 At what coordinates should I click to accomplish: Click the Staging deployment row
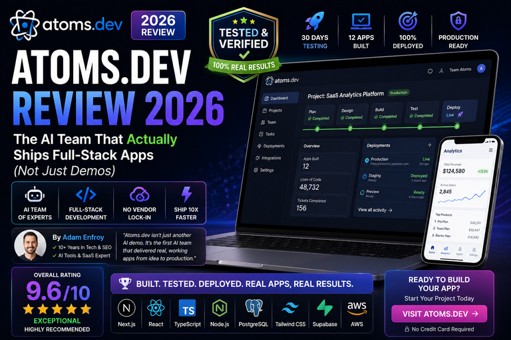click(x=395, y=177)
